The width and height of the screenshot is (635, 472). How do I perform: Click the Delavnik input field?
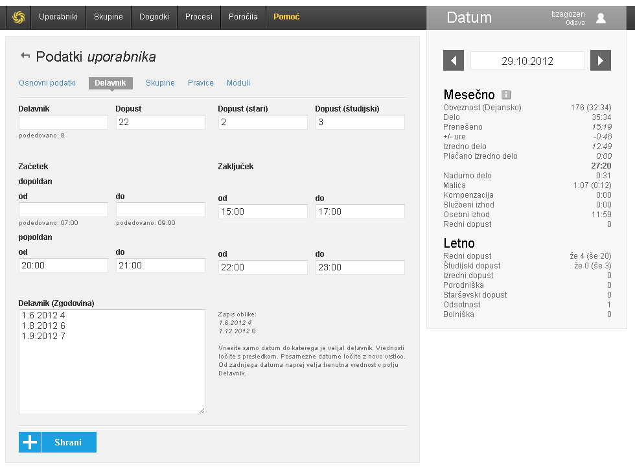(x=63, y=123)
